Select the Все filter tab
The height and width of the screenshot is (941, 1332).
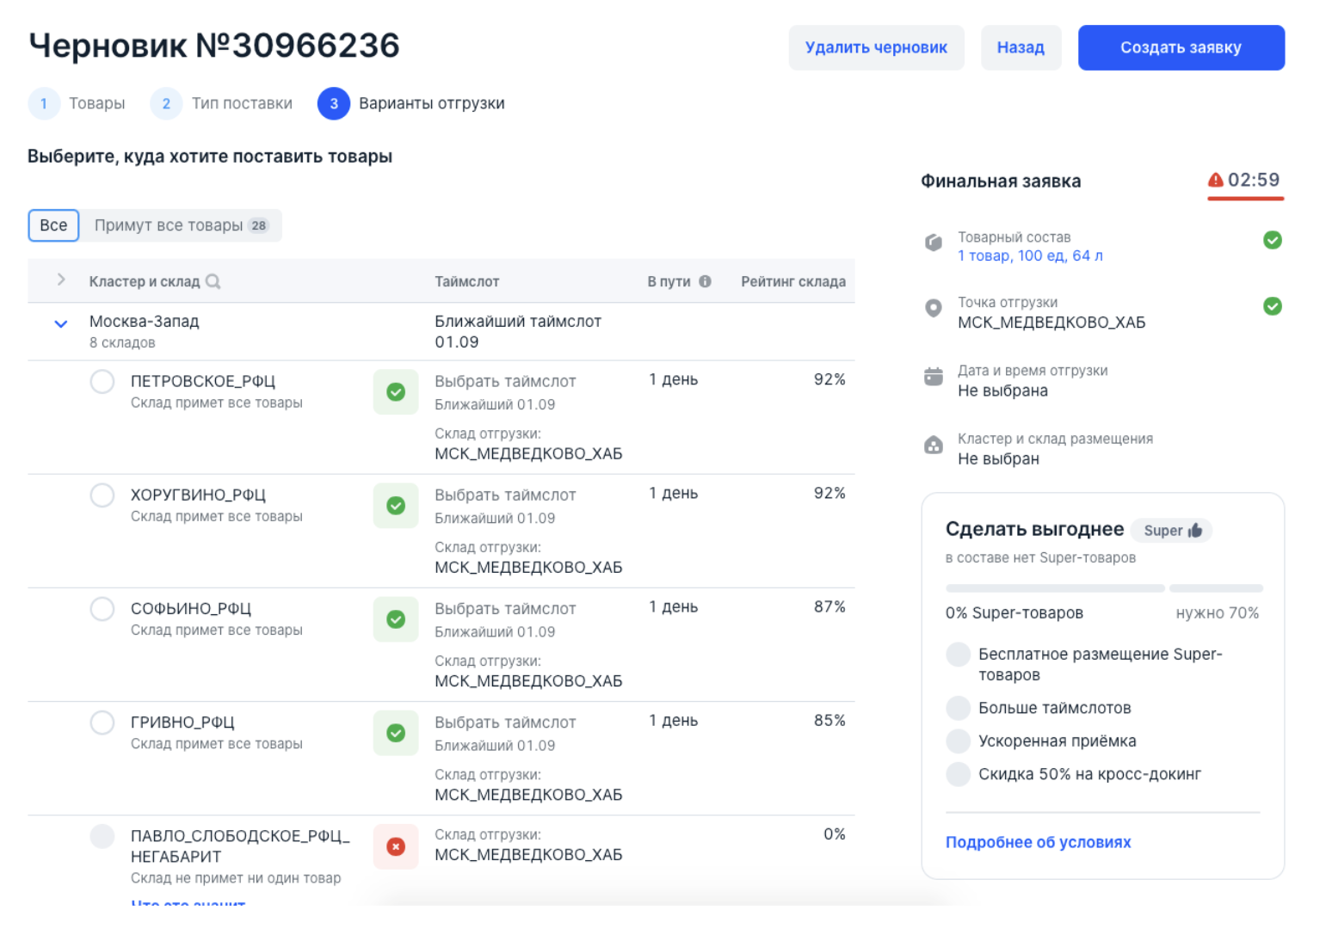pos(53,225)
